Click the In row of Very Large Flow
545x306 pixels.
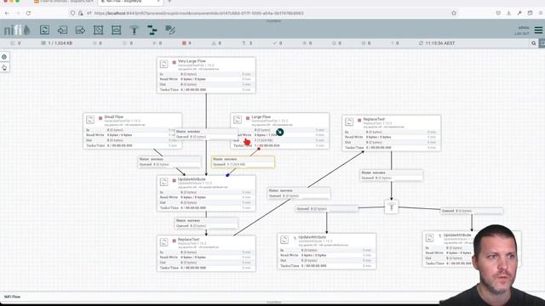click(x=206, y=74)
